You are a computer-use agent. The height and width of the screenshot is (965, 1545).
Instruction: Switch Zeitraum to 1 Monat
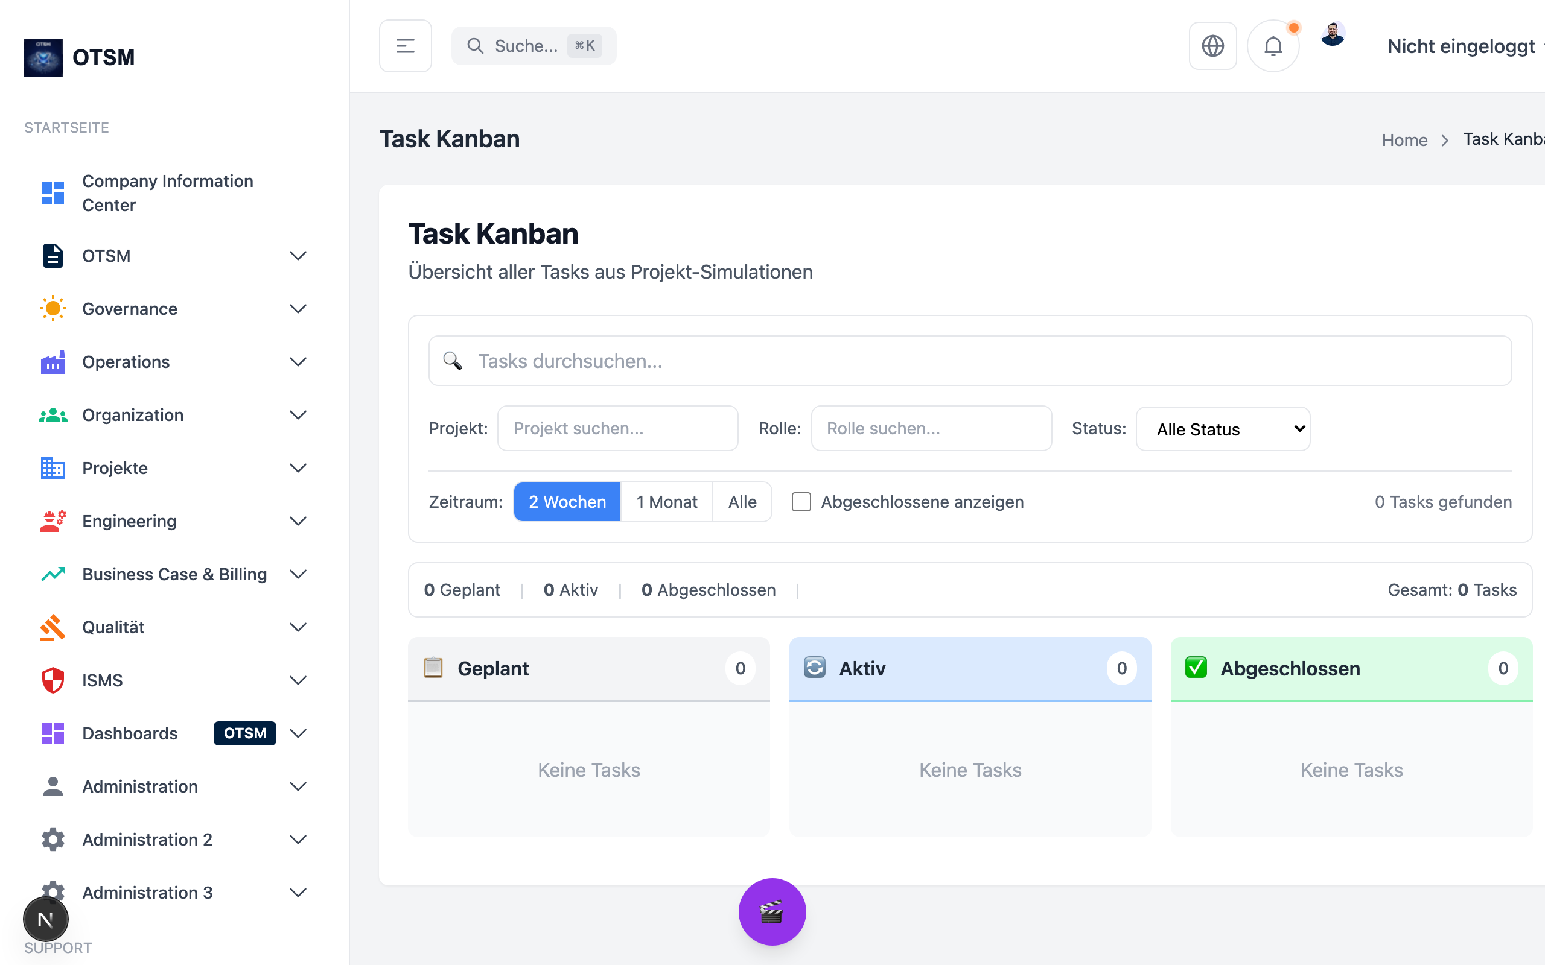tap(666, 502)
